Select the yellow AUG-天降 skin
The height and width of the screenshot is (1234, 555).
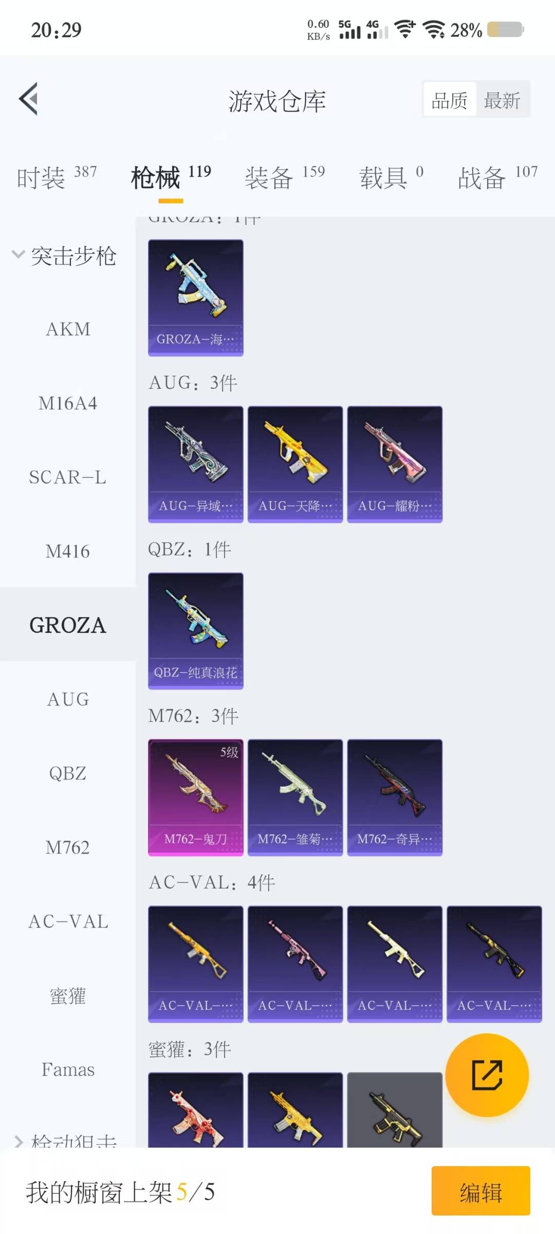pos(295,464)
